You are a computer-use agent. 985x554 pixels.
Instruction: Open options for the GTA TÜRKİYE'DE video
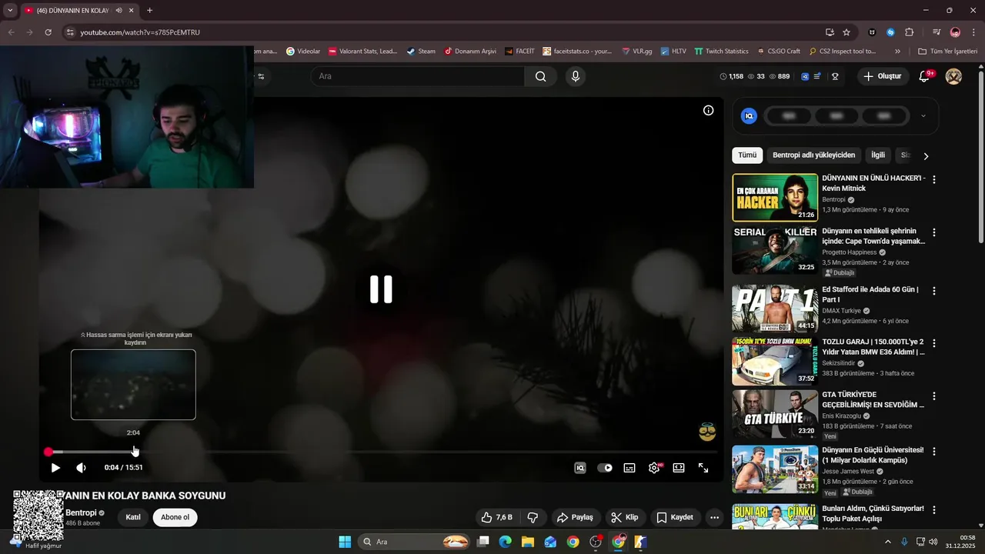click(934, 396)
